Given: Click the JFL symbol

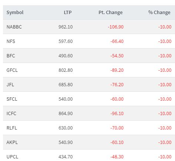Looking at the screenshot, I should 10,85.
